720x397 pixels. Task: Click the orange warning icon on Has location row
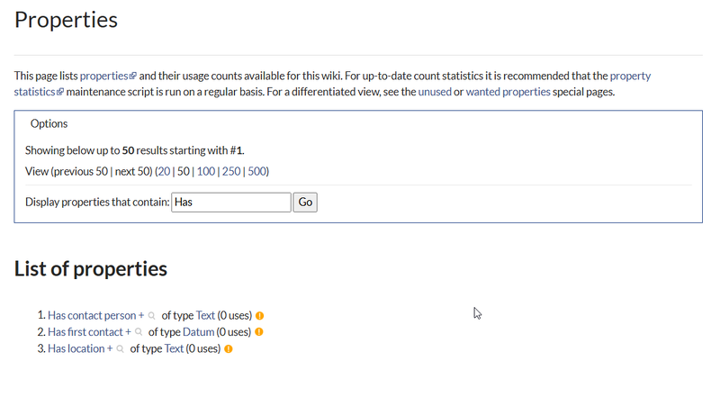[229, 348]
